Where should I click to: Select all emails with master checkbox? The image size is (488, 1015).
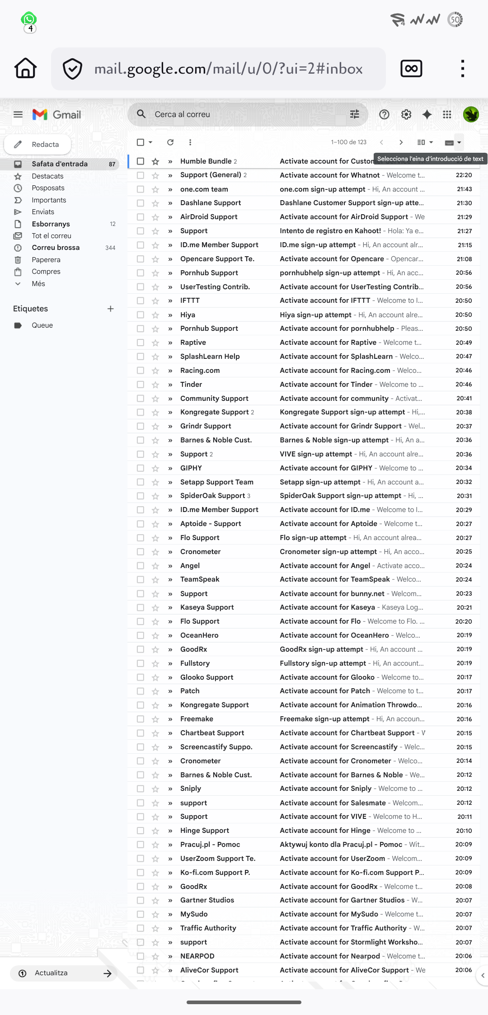(141, 142)
